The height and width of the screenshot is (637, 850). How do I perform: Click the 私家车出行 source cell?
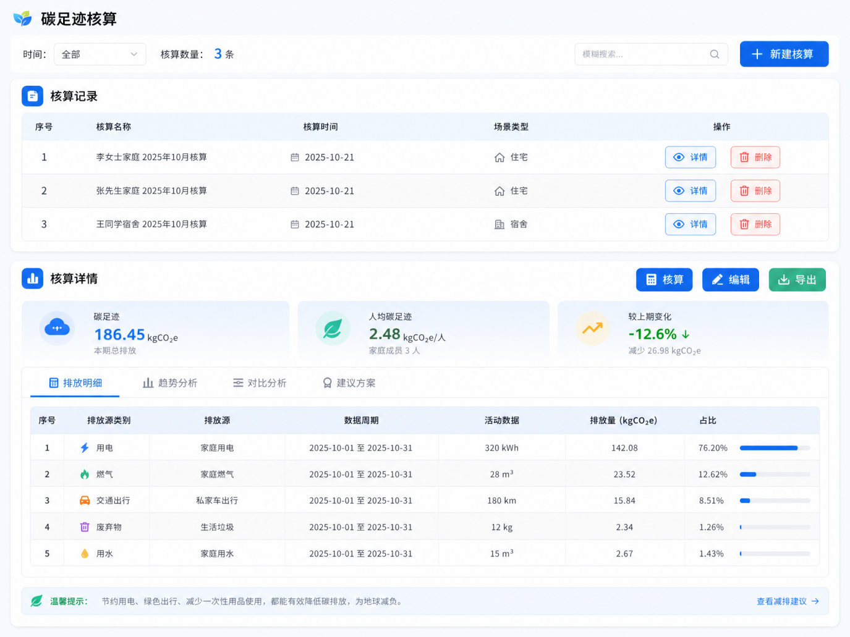click(217, 500)
